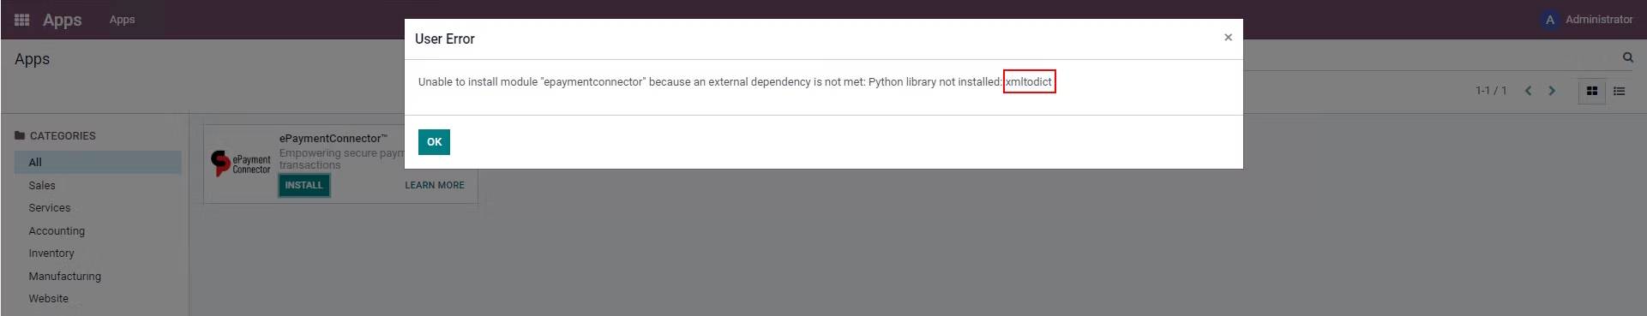Click the ePaymentConnector logo thumbnail

point(241,163)
